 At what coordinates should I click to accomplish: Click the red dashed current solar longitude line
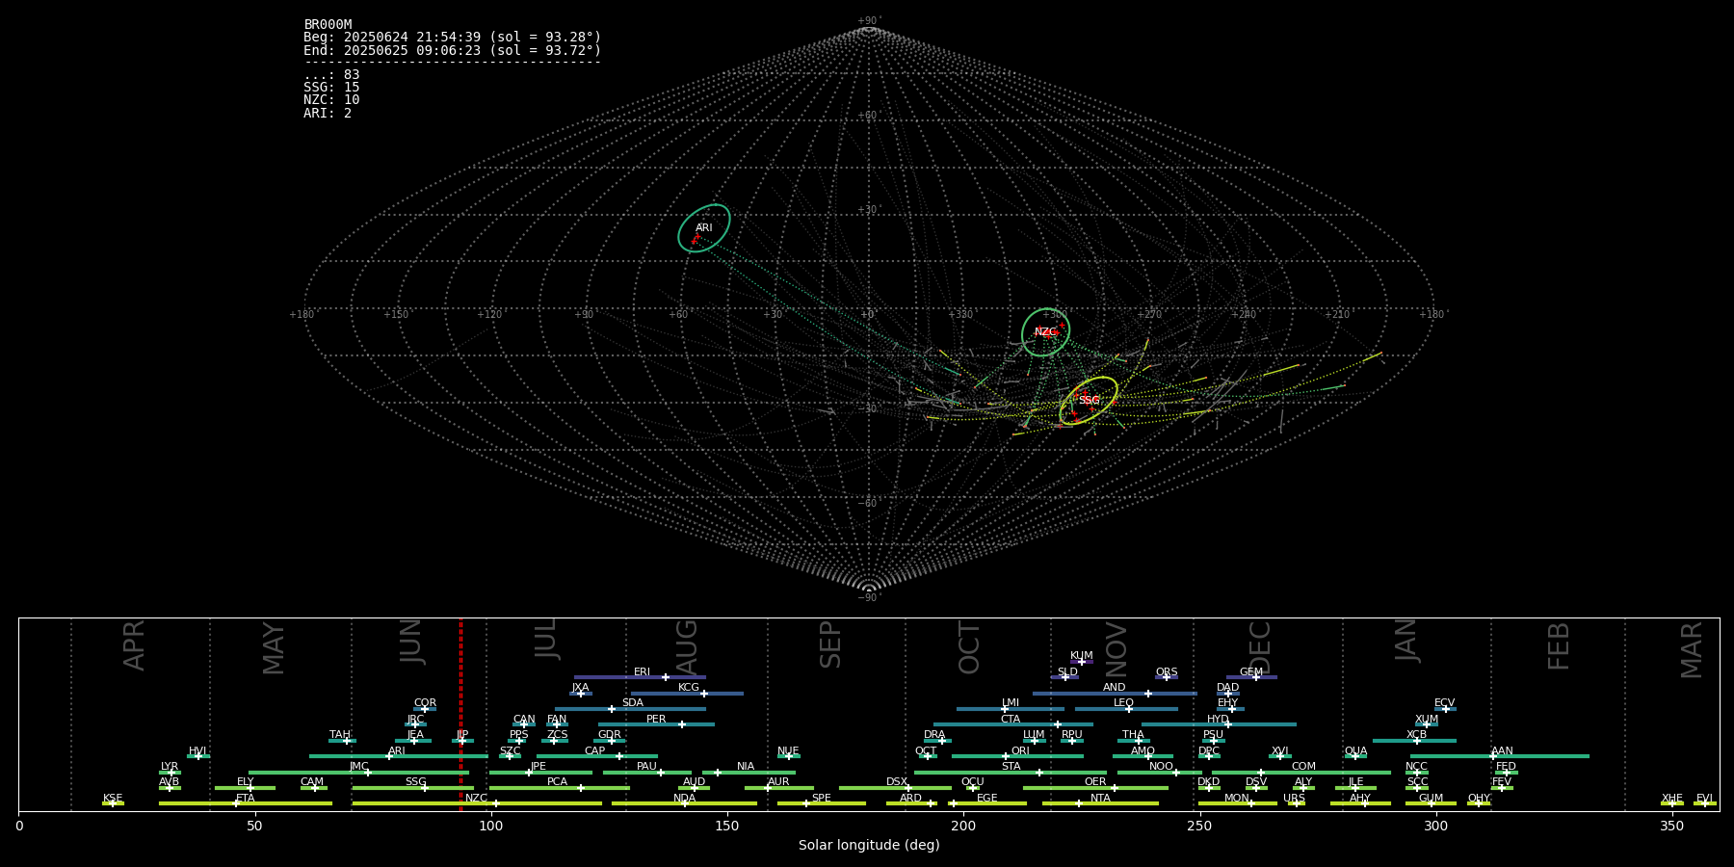pos(460,714)
